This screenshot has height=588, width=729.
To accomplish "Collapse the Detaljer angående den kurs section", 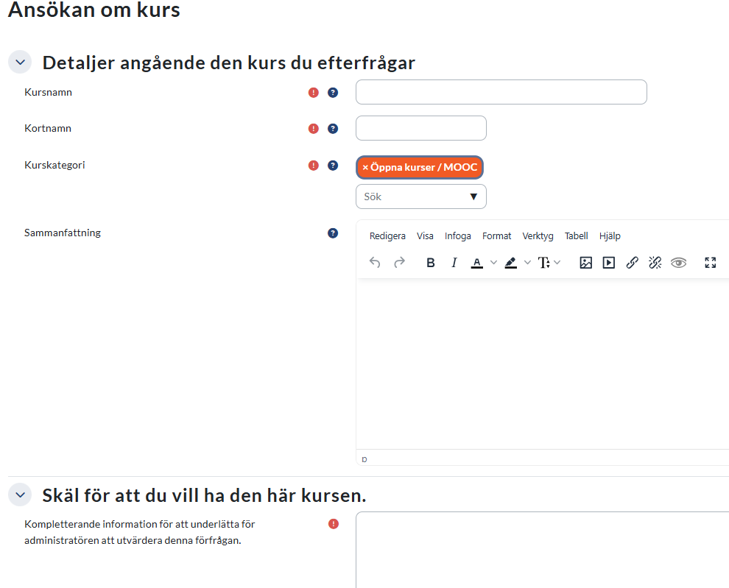I will point(20,62).
